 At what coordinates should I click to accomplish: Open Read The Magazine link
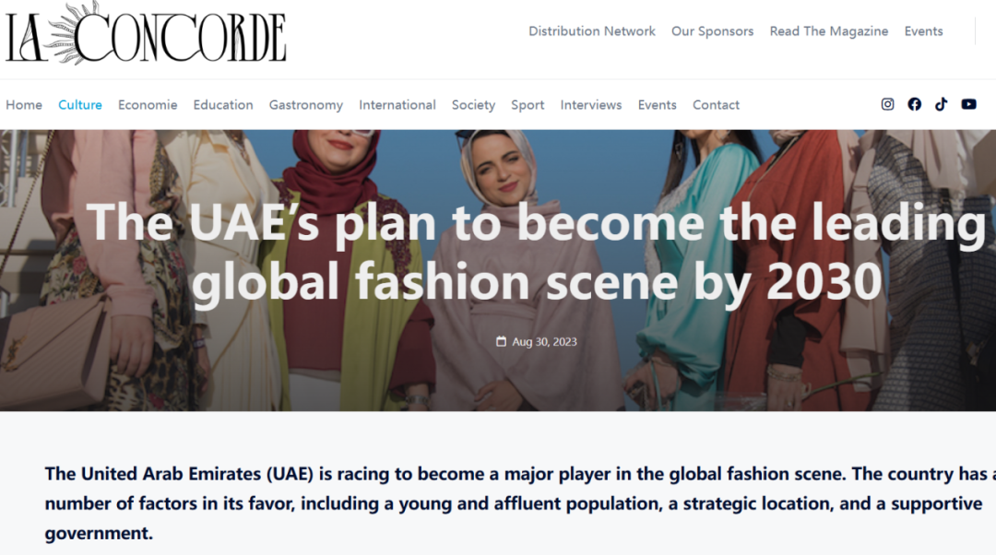829,31
